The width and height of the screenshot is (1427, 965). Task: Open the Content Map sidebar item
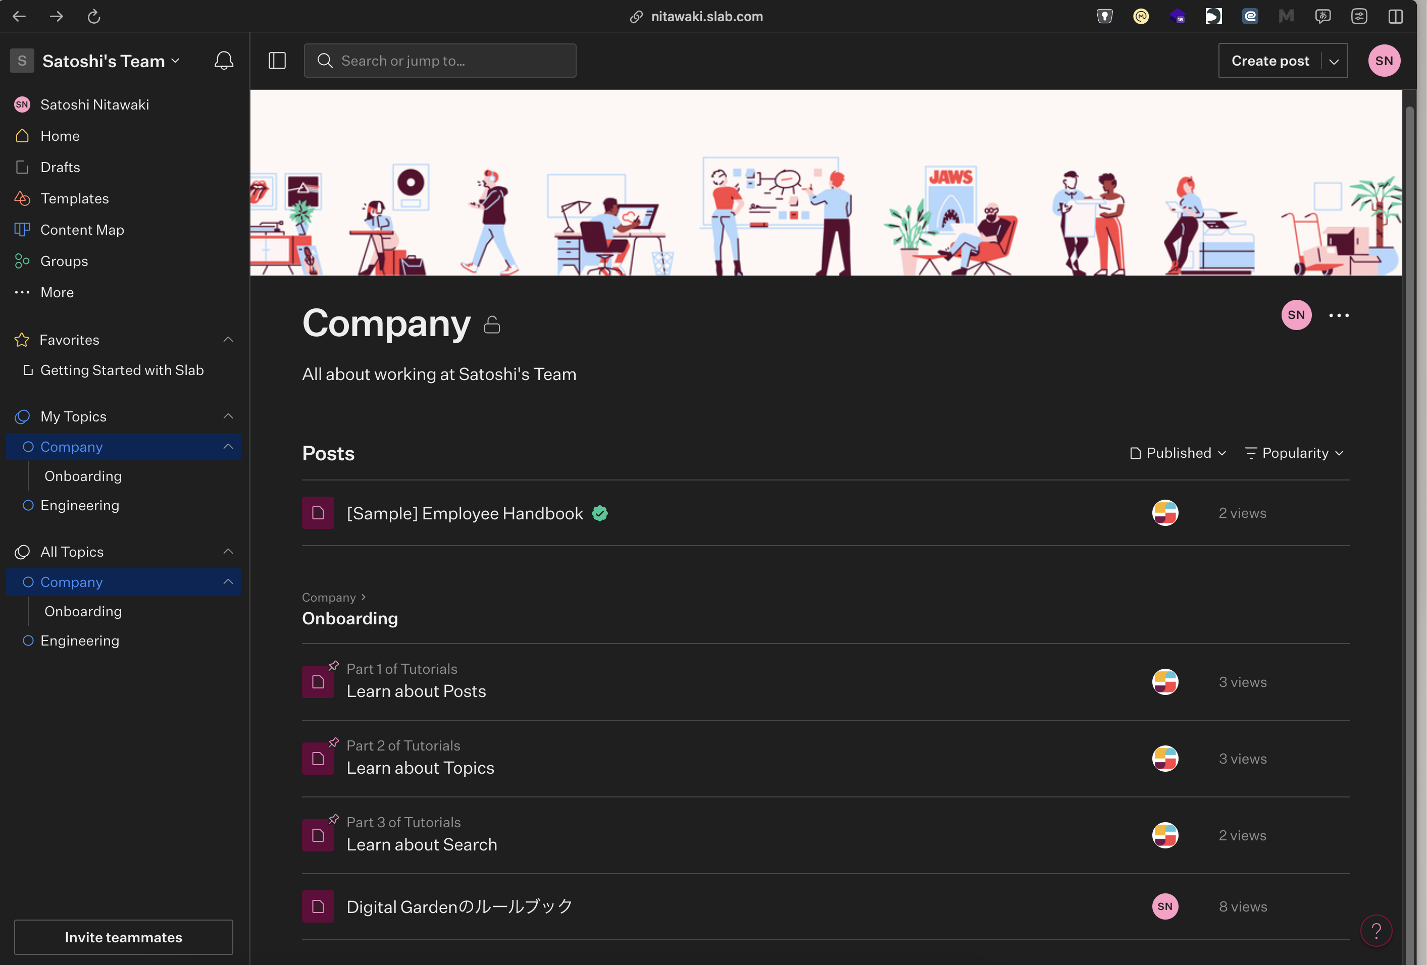[82, 230]
